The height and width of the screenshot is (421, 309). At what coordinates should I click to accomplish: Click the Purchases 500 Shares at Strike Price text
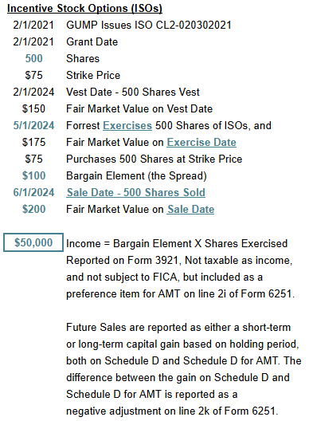[x=154, y=159]
